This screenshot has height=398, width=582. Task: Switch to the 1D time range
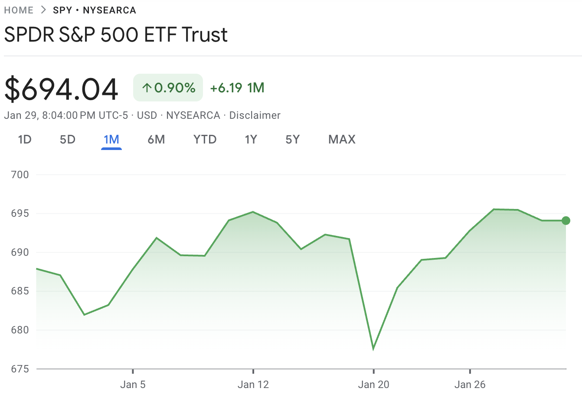[25, 139]
